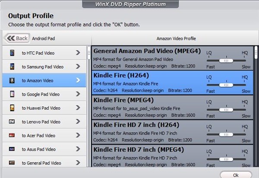Screen dimensions: 259x178
Task: Expand the HTC Pad Video chevron
Action: tap(78, 53)
